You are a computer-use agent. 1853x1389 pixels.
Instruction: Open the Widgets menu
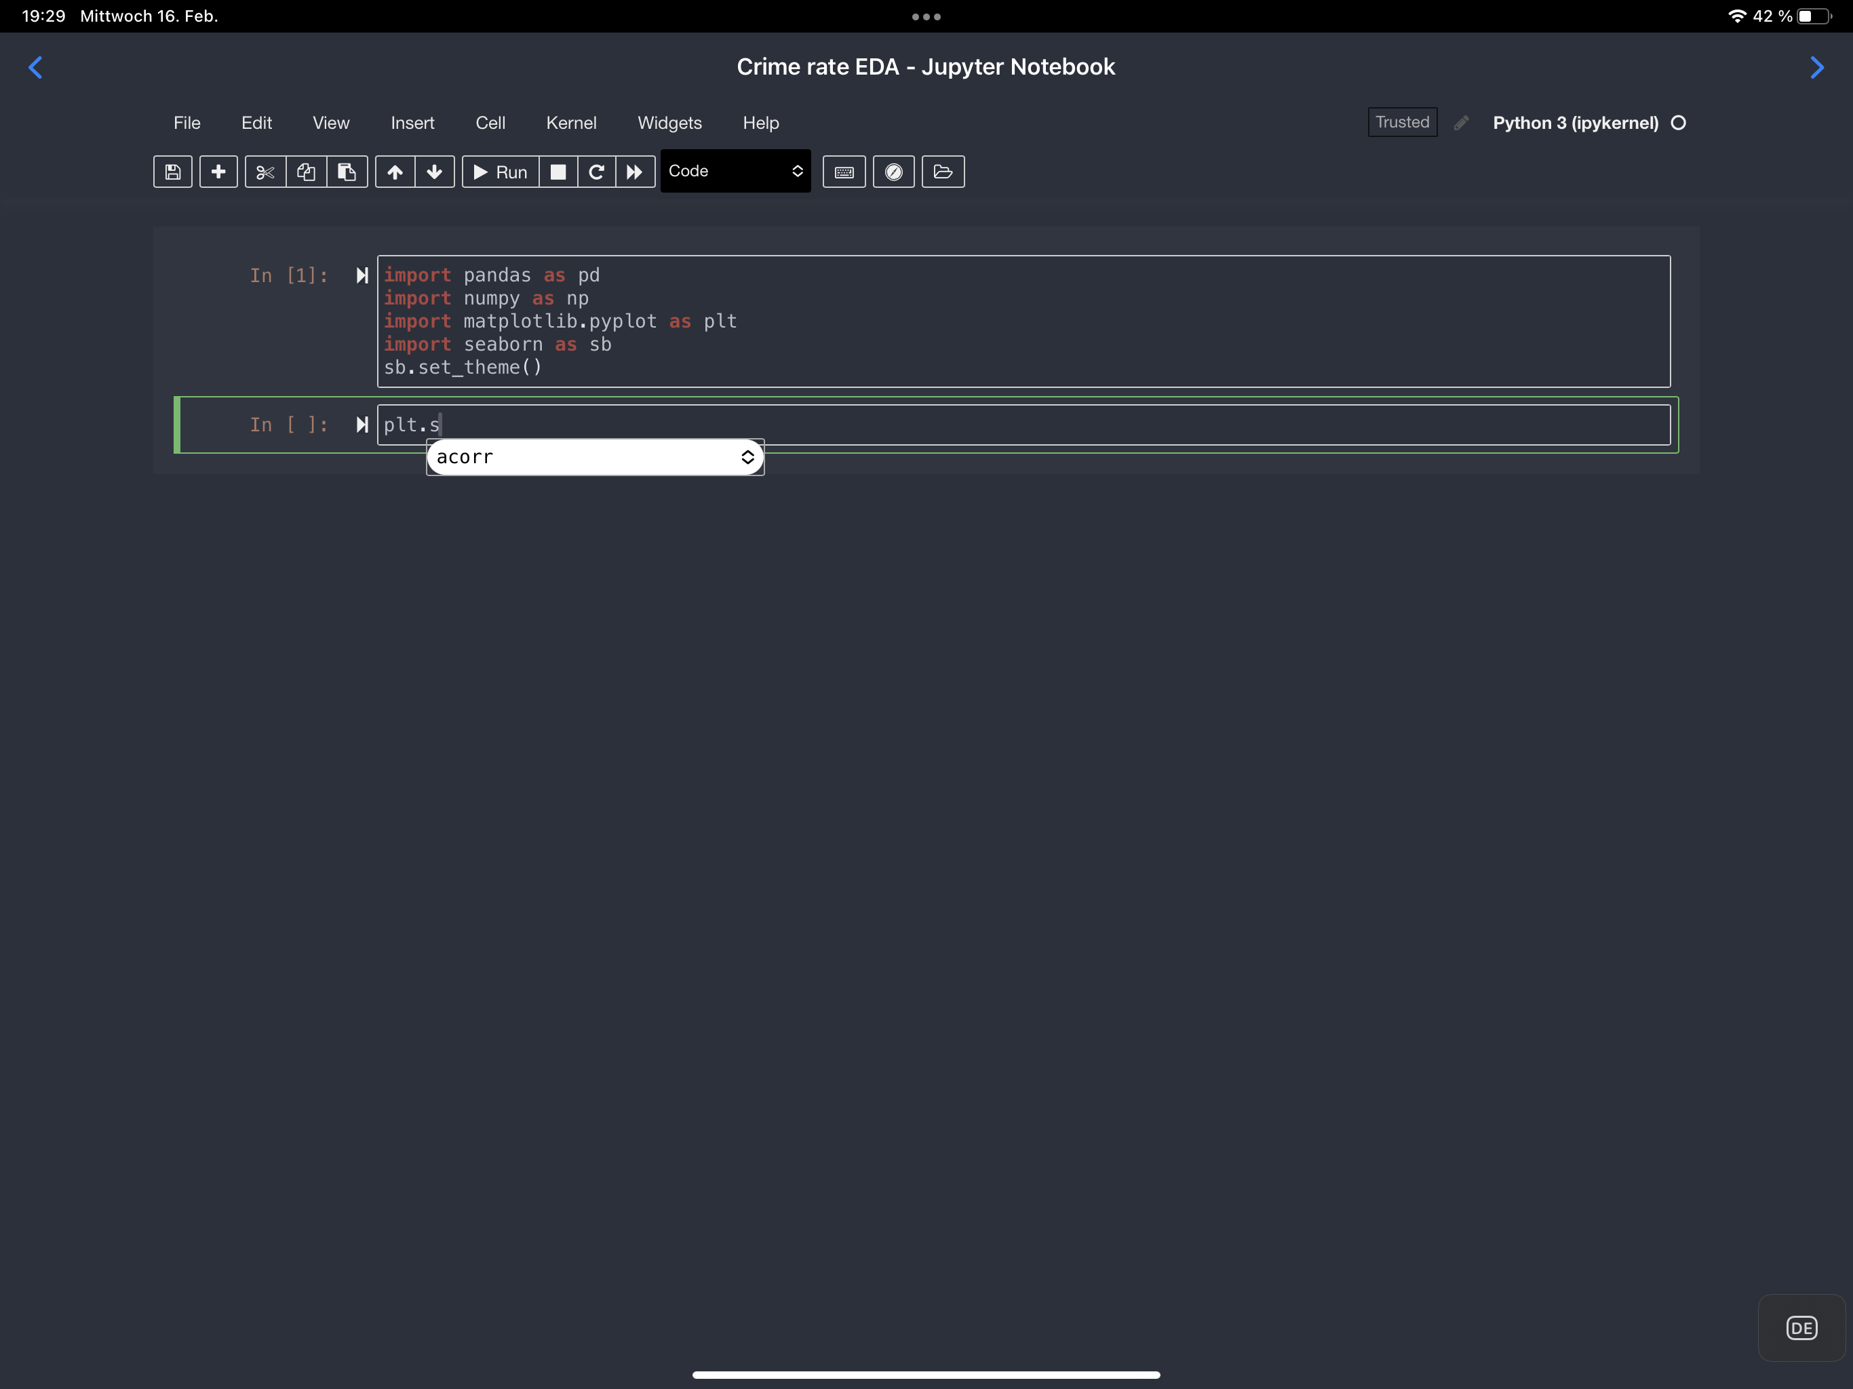coord(669,122)
